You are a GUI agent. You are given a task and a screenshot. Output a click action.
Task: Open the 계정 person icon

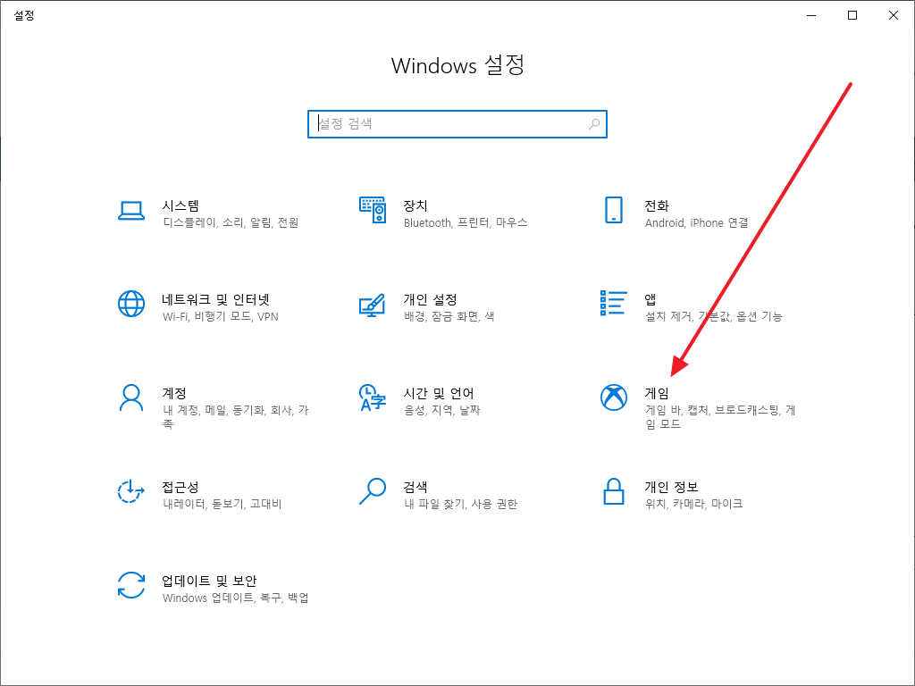tap(131, 397)
